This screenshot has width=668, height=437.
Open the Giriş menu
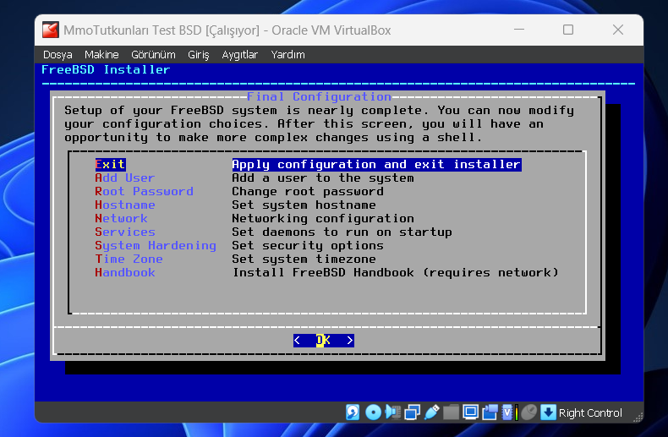coord(199,54)
